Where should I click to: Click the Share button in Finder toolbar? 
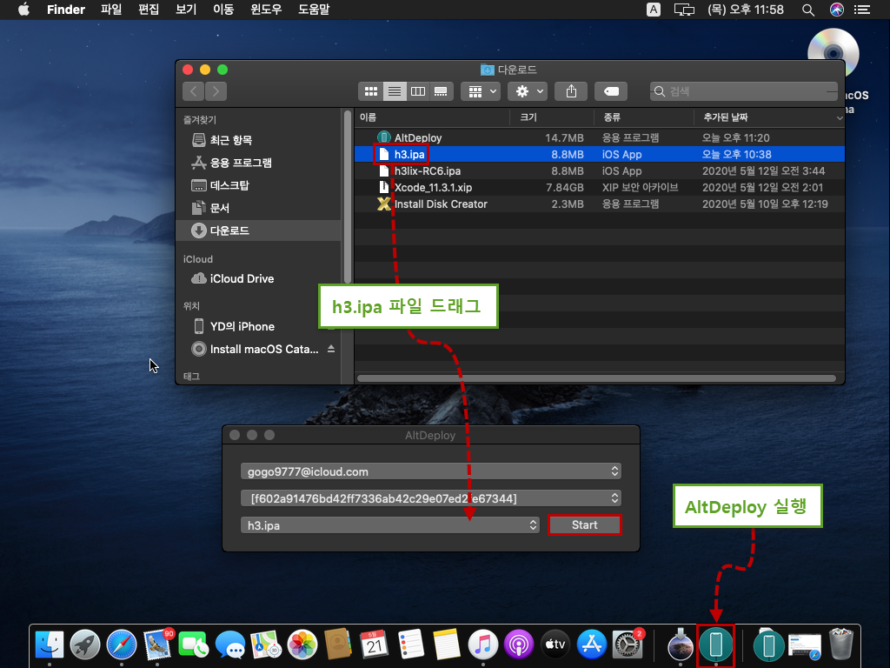572,91
